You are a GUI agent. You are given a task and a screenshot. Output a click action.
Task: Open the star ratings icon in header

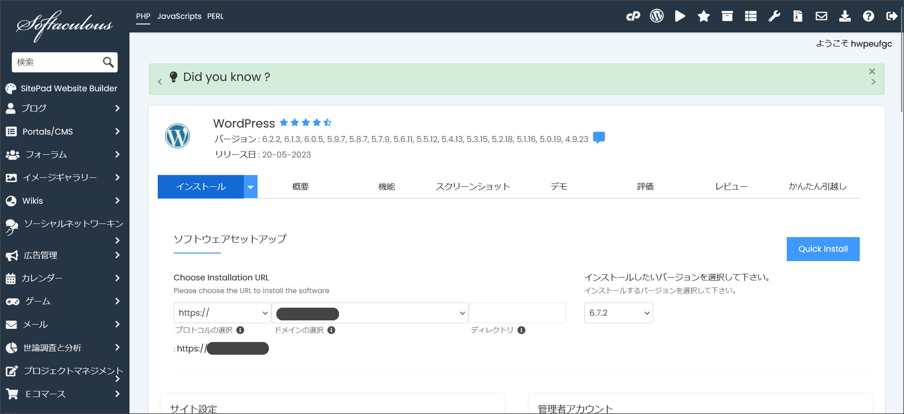tap(703, 16)
